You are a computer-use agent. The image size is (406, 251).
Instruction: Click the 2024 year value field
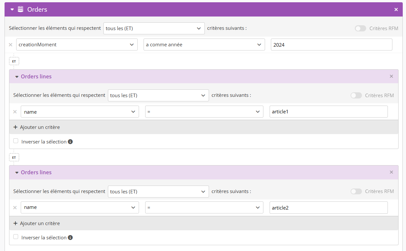coord(331,45)
